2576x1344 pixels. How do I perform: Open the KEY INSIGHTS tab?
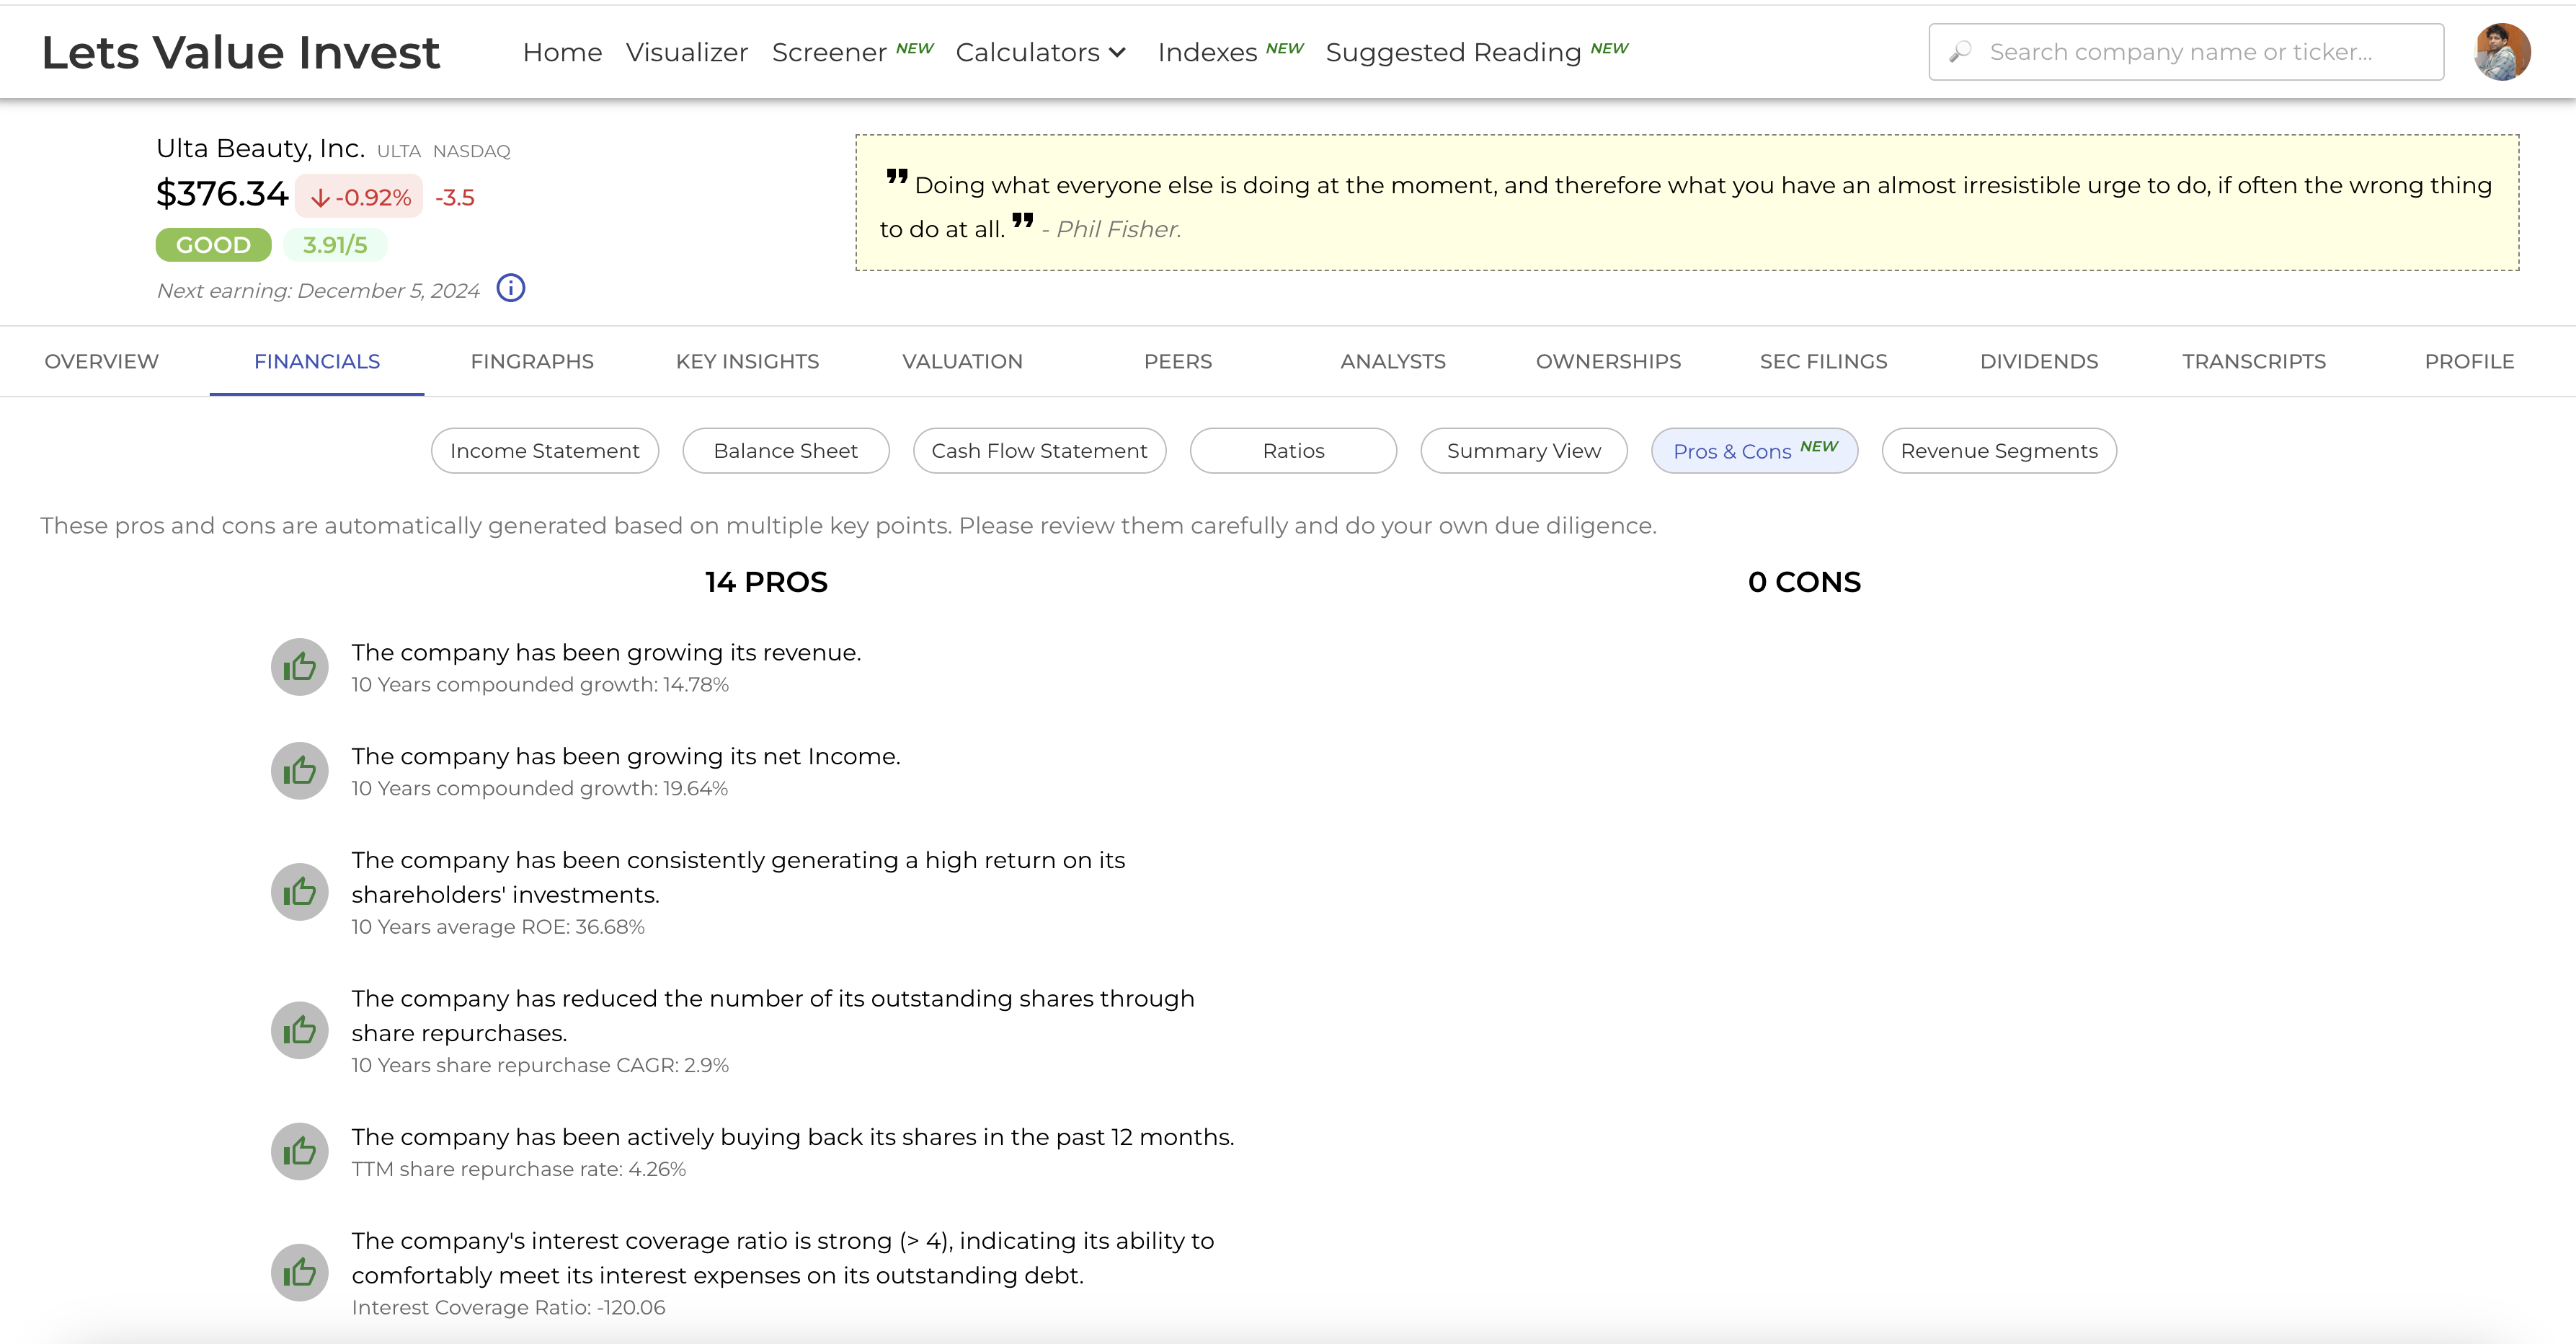point(747,361)
